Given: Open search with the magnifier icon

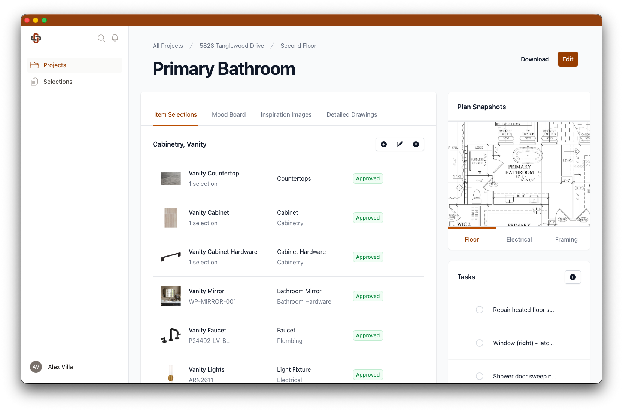Looking at the screenshot, I should (x=101, y=38).
